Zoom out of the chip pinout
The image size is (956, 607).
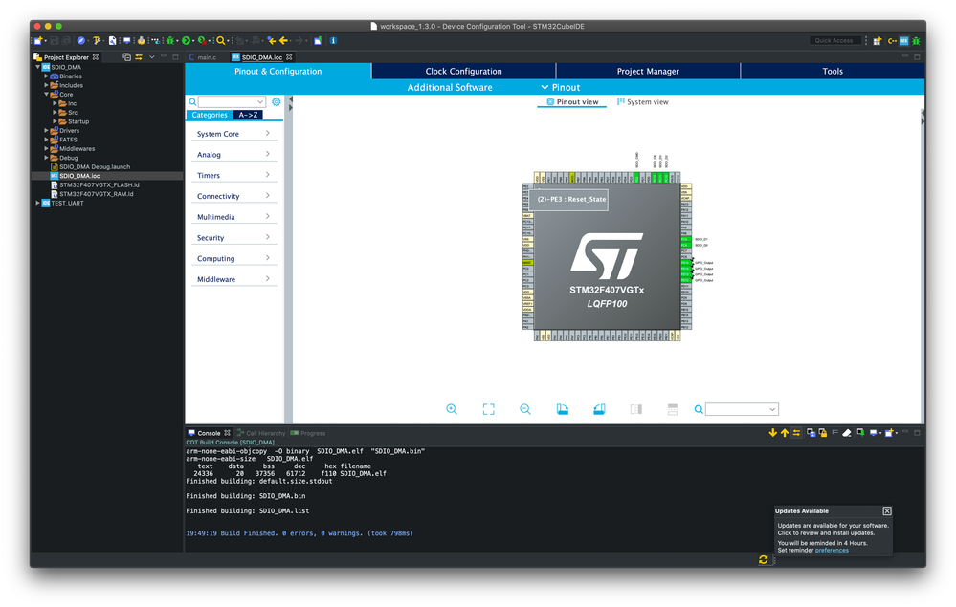pos(525,409)
